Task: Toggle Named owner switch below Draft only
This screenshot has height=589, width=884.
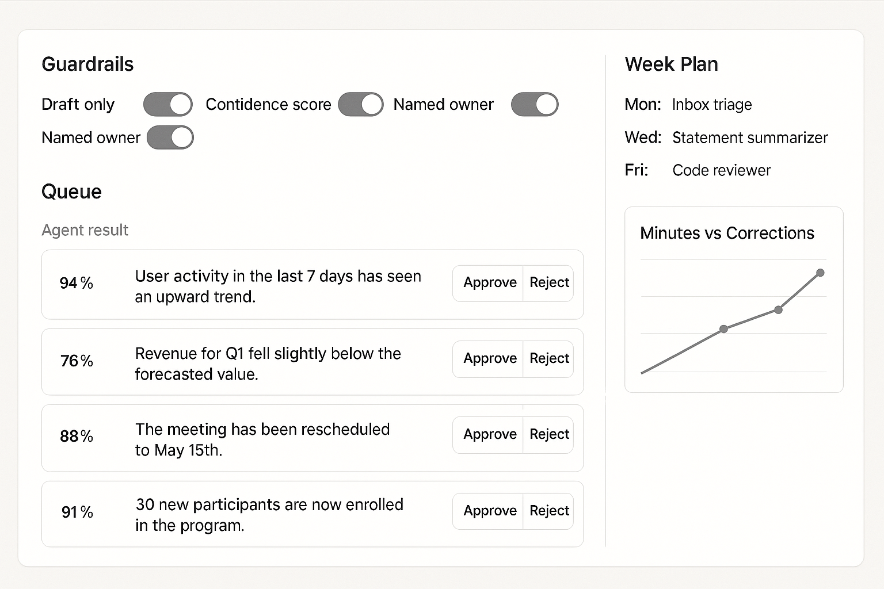Action: 170,138
